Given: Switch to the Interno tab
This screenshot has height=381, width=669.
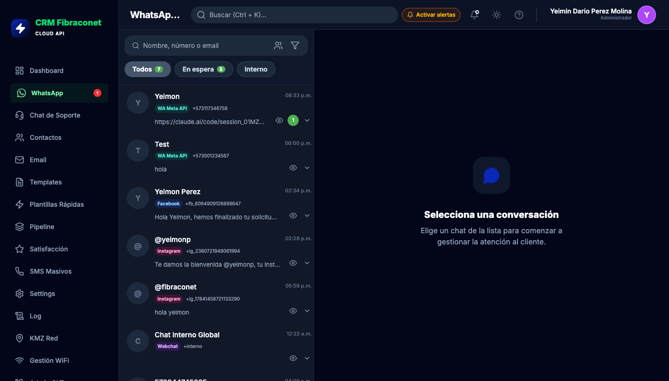Looking at the screenshot, I should [x=256, y=69].
